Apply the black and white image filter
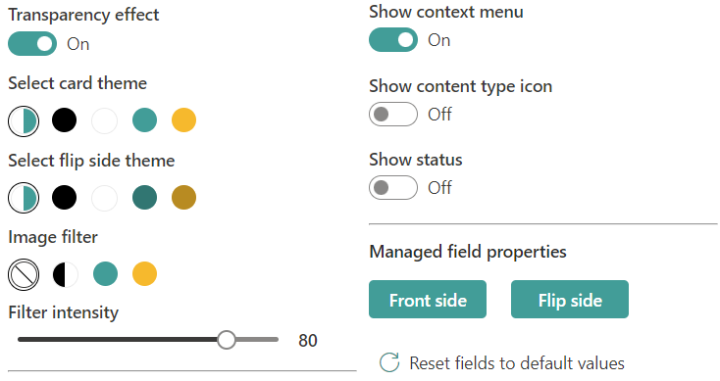 pyautogui.click(x=65, y=274)
